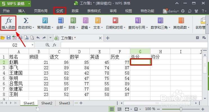Expand the 数学和三角 dropdown arrow
Viewport: 209px width, 112px height.
tap(169, 28)
